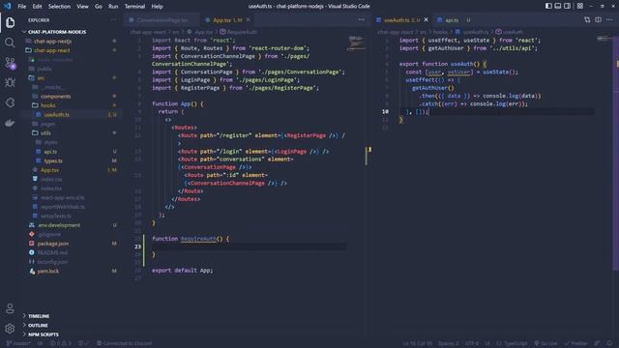The width and height of the screenshot is (619, 348).
Task: Open the Go menu
Action: [x=99, y=7]
